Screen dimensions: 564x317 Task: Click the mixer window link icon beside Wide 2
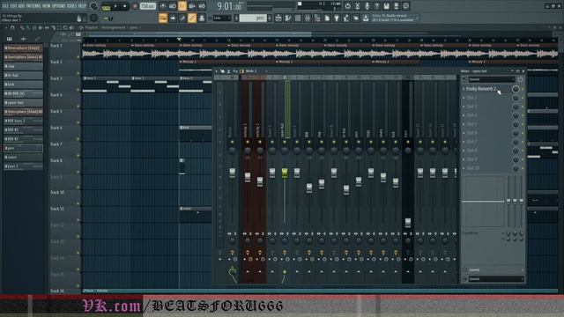coord(241,71)
